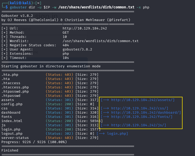Image resolution: width=195 pixels, height=156 pixels.
Task: Click the login.php filename in results
Action: click(x=11, y=129)
